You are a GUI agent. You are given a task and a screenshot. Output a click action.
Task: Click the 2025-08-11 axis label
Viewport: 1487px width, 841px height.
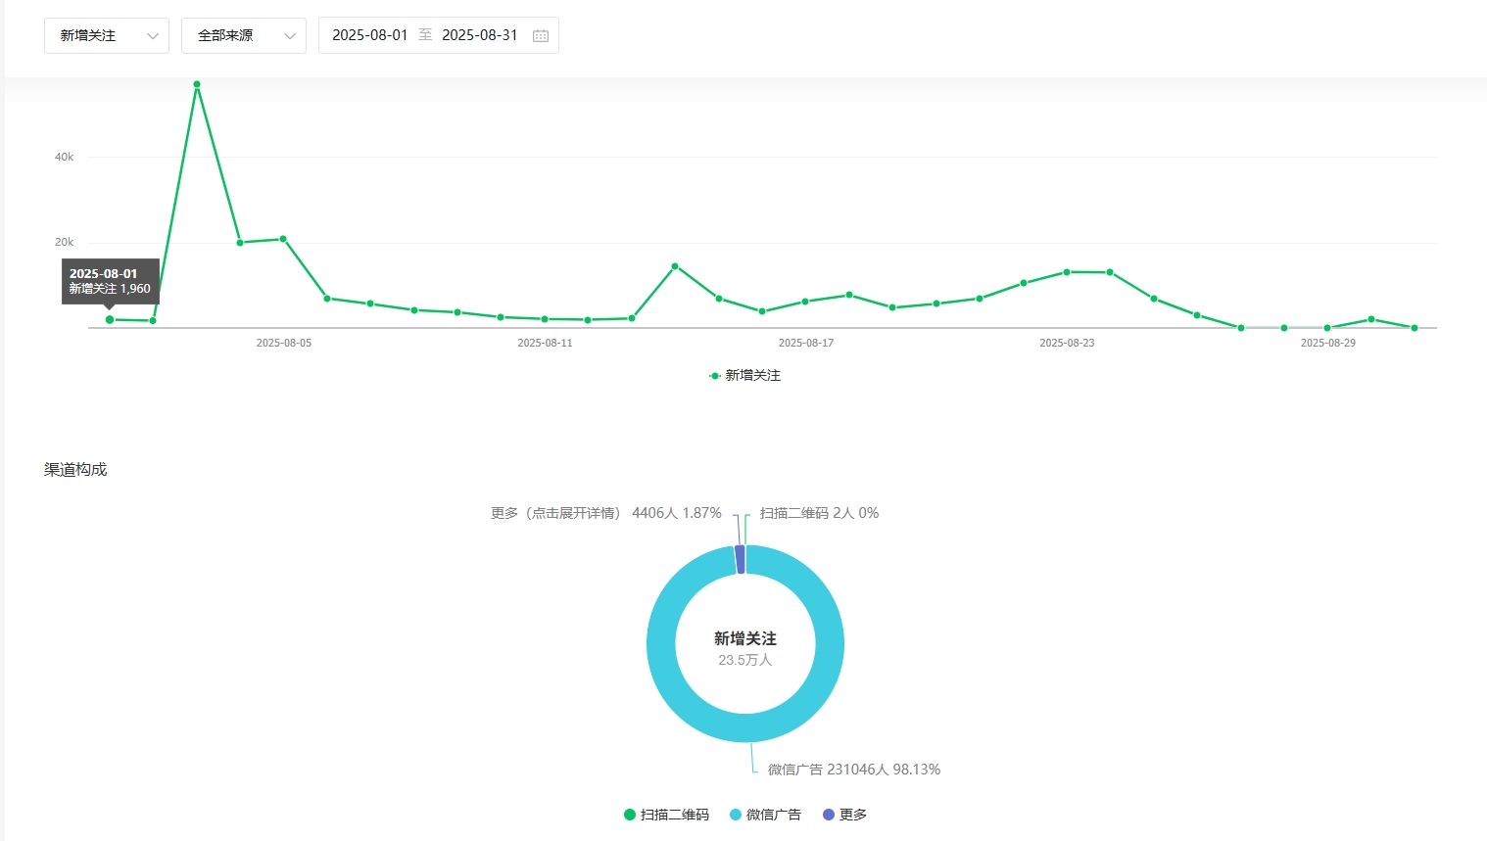click(545, 343)
